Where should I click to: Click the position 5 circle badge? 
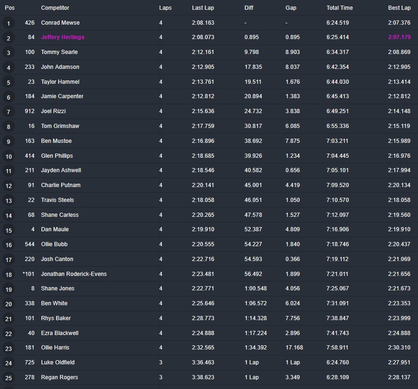(8, 82)
